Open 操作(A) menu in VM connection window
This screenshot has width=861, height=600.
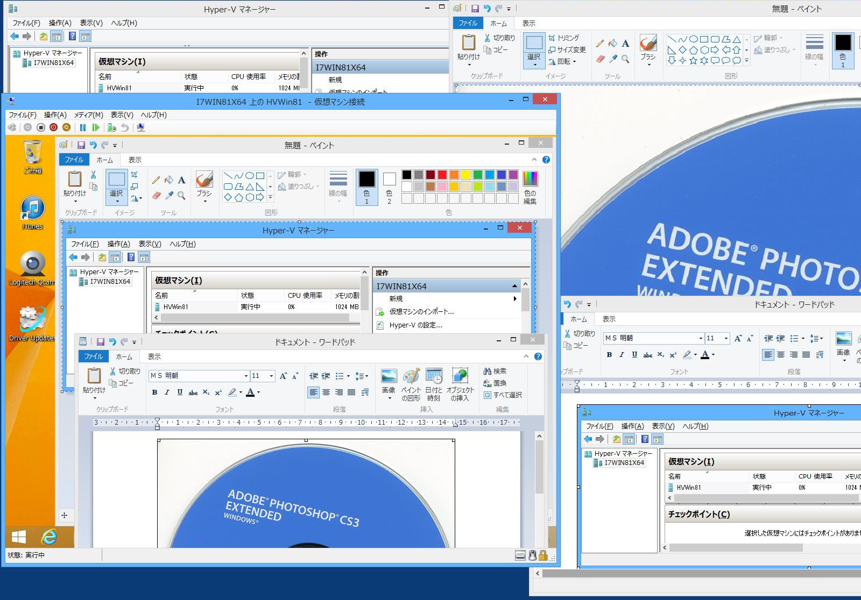pos(55,115)
